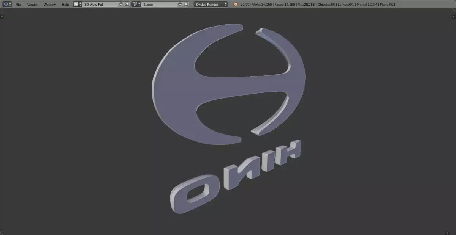456x235 pixels.
Task: Add a new scene with the plus button
Action: pos(180,4)
